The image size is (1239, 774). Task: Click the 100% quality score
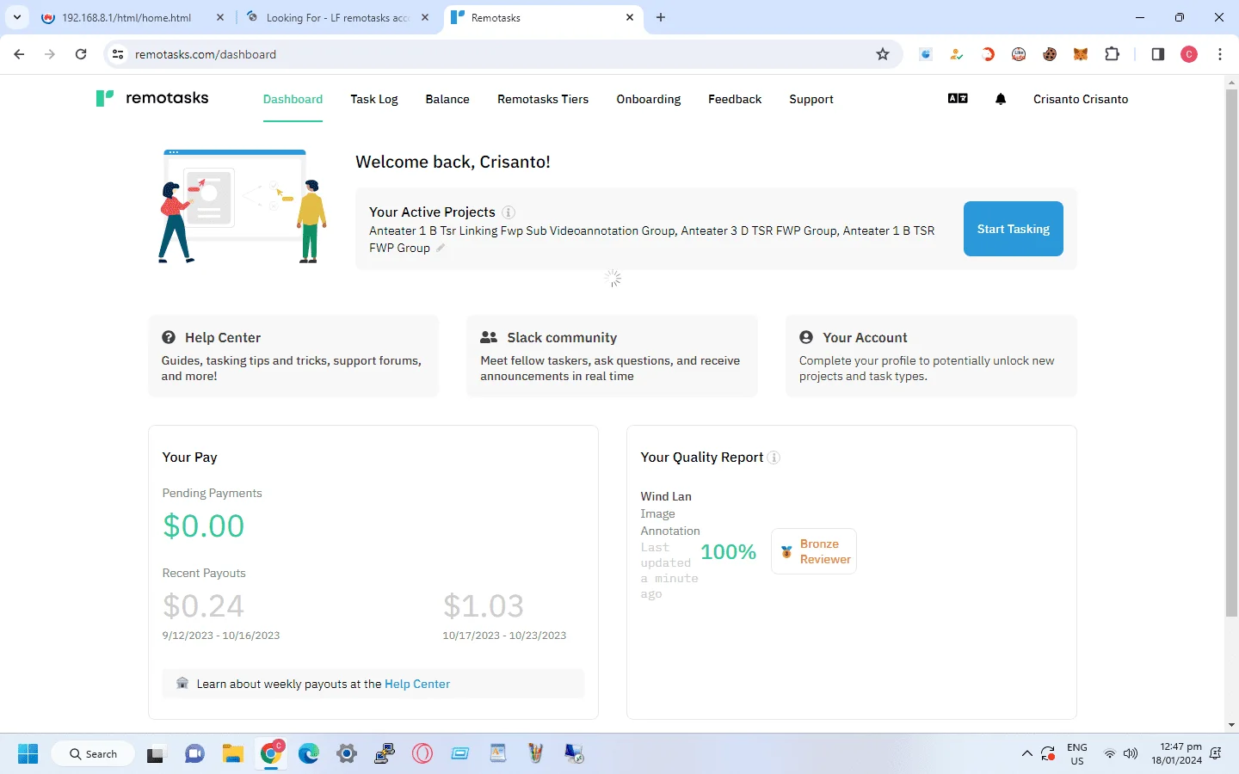coord(729,552)
